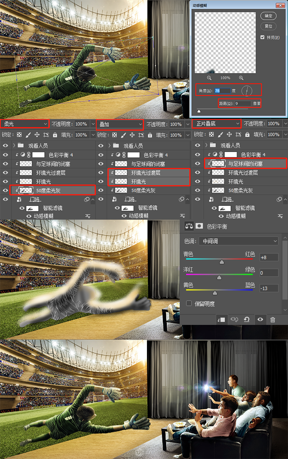Toggle 动感模糊 filter visibility in 叠加 panel
This screenshot has height=459, width=288.
[x=124, y=216]
